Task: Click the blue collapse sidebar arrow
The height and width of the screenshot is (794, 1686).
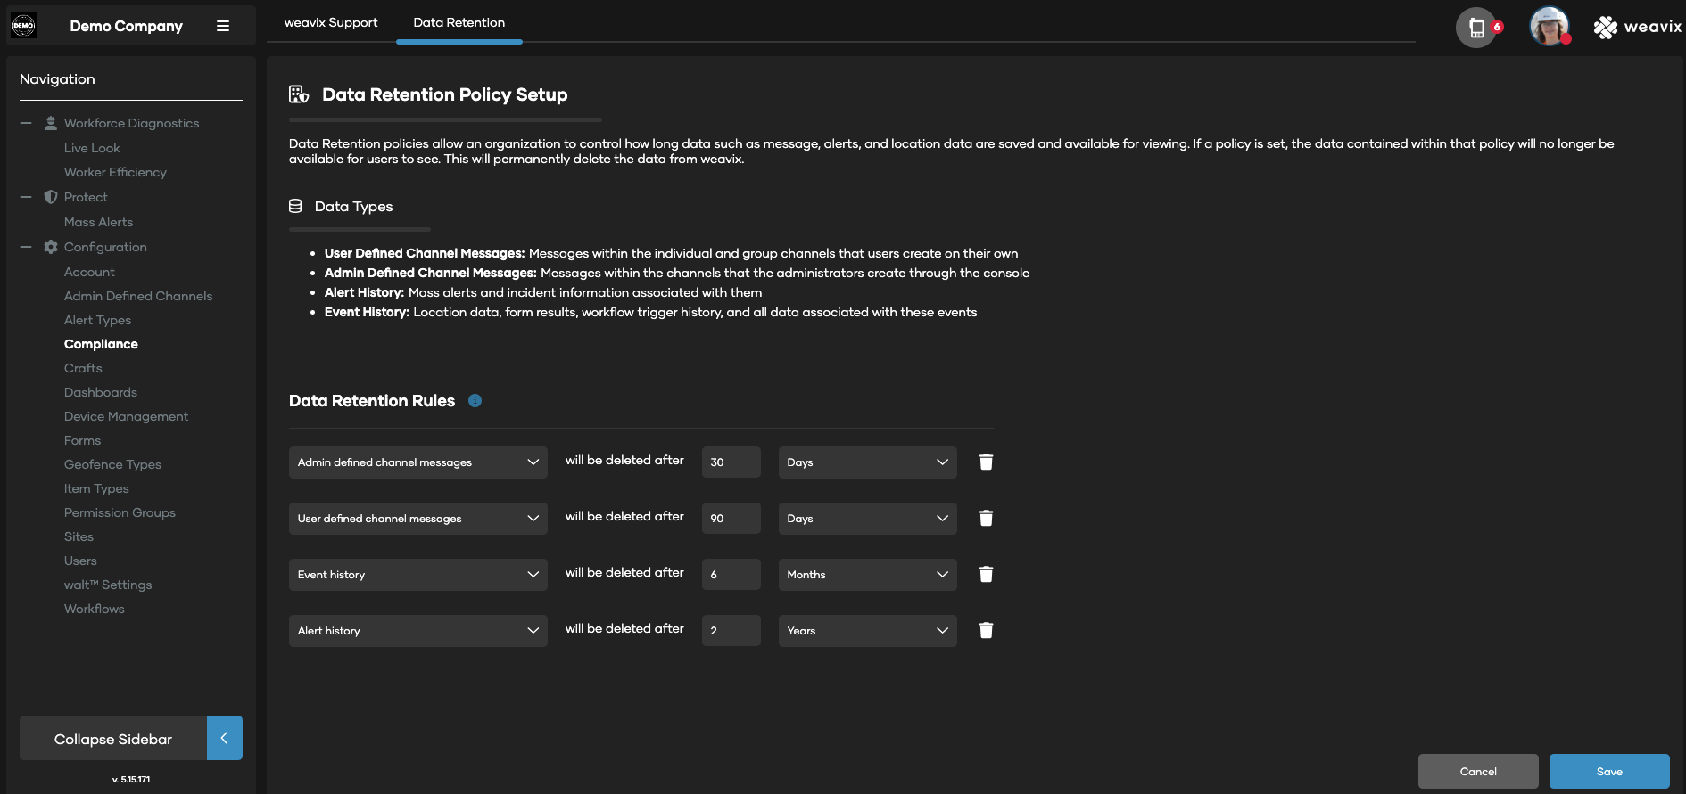Action: pyautogui.click(x=225, y=738)
